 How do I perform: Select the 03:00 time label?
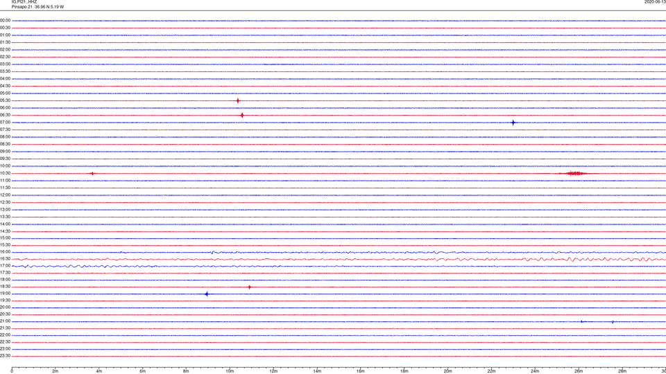[x=6, y=64]
